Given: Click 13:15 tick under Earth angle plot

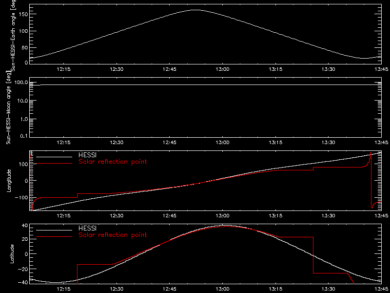Looking at the screenshot, I should [x=275, y=69].
